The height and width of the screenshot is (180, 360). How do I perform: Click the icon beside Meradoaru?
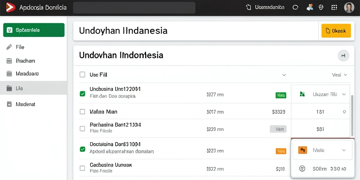pos(9,74)
